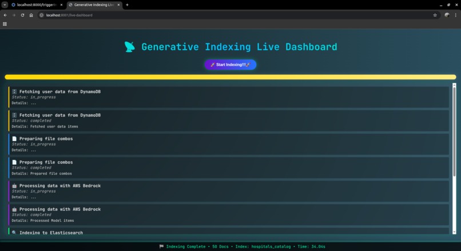The height and width of the screenshot is (251, 461).
Task: Restore the browser window size
Action: pos(448,5)
